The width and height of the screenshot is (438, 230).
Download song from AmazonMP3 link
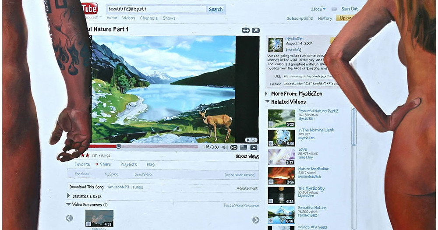[x=118, y=187]
